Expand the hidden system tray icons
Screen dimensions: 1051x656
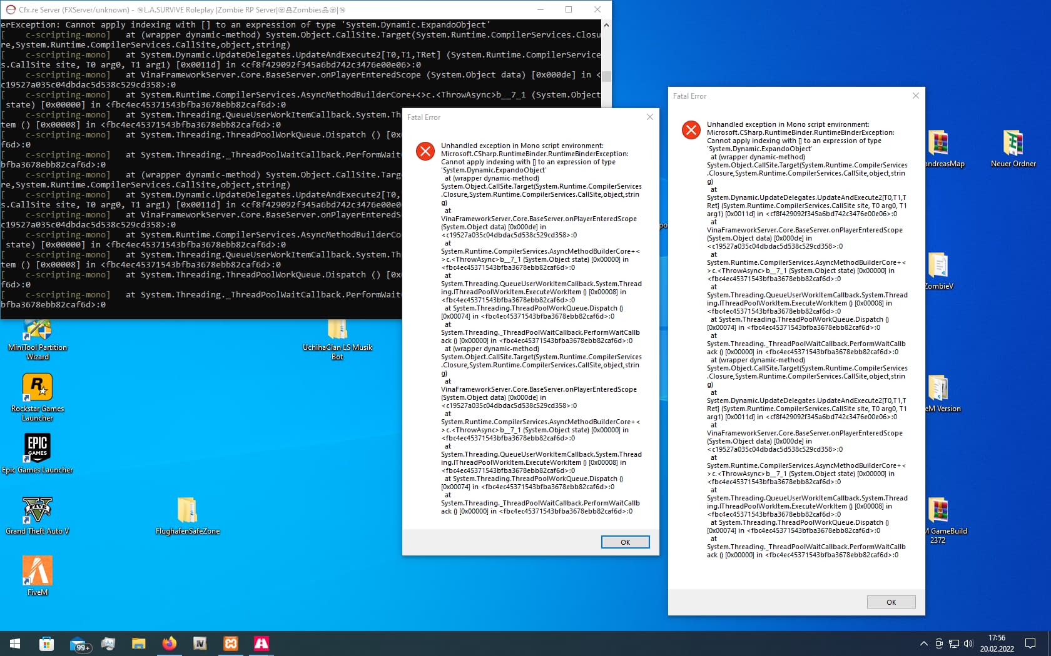[x=923, y=644]
